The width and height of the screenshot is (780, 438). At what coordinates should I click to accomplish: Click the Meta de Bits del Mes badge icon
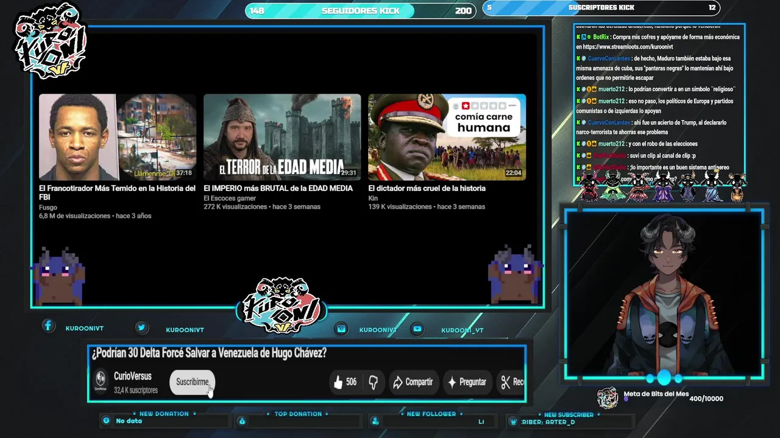point(608,398)
